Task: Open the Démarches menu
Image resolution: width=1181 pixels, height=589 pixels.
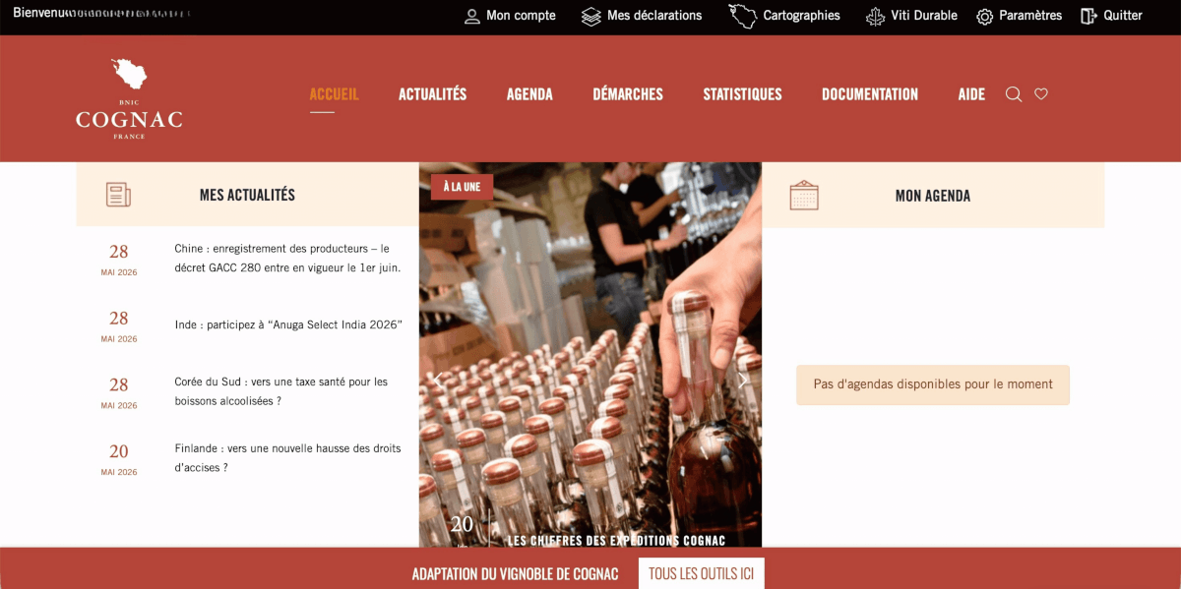Action: point(628,94)
